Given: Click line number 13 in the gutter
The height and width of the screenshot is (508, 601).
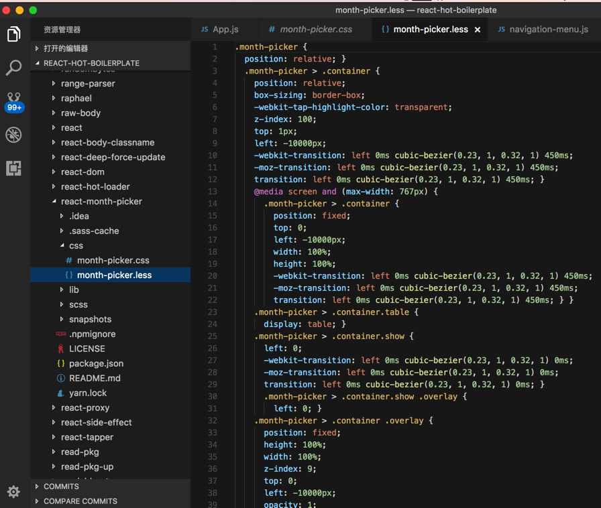Looking at the screenshot, I should tap(213, 192).
